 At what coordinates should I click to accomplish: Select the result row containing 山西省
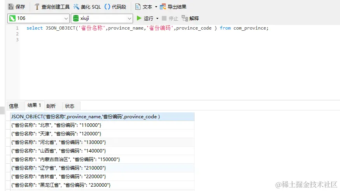(x=102, y=151)
